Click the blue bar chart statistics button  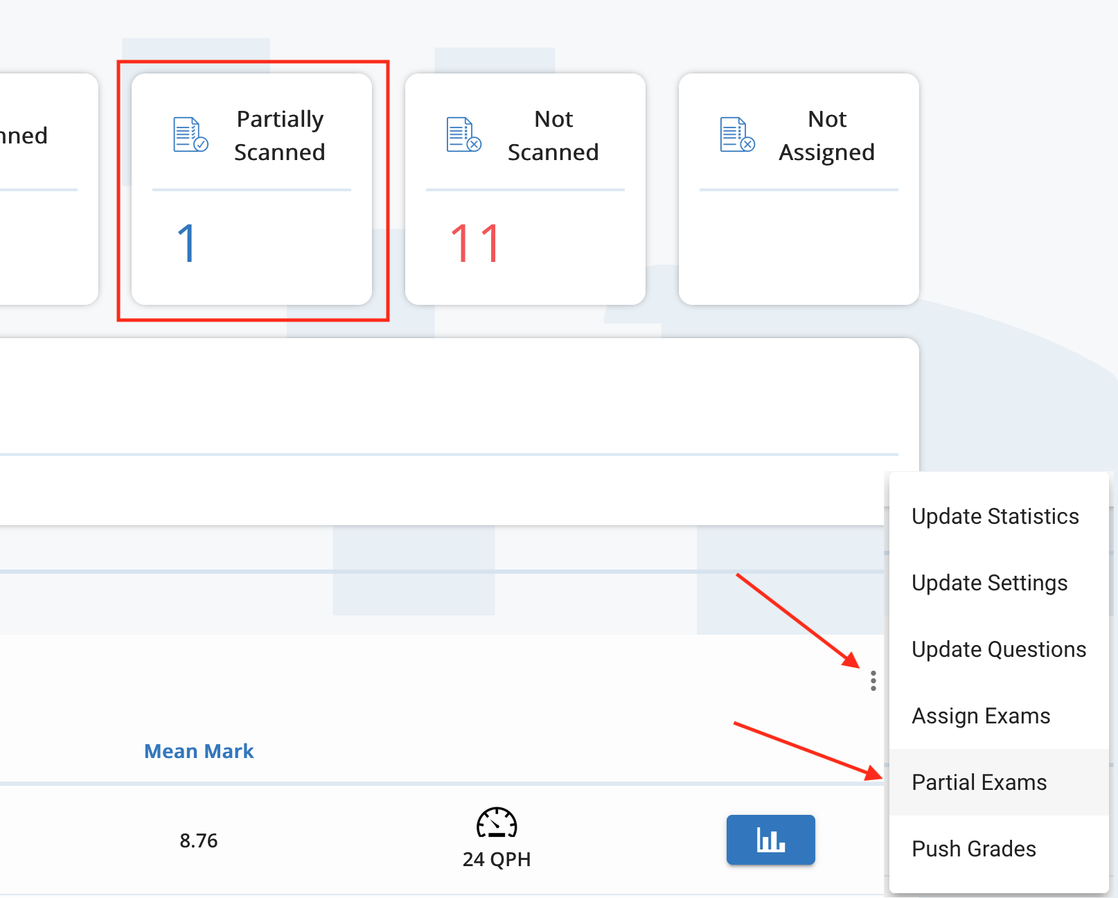771,840
